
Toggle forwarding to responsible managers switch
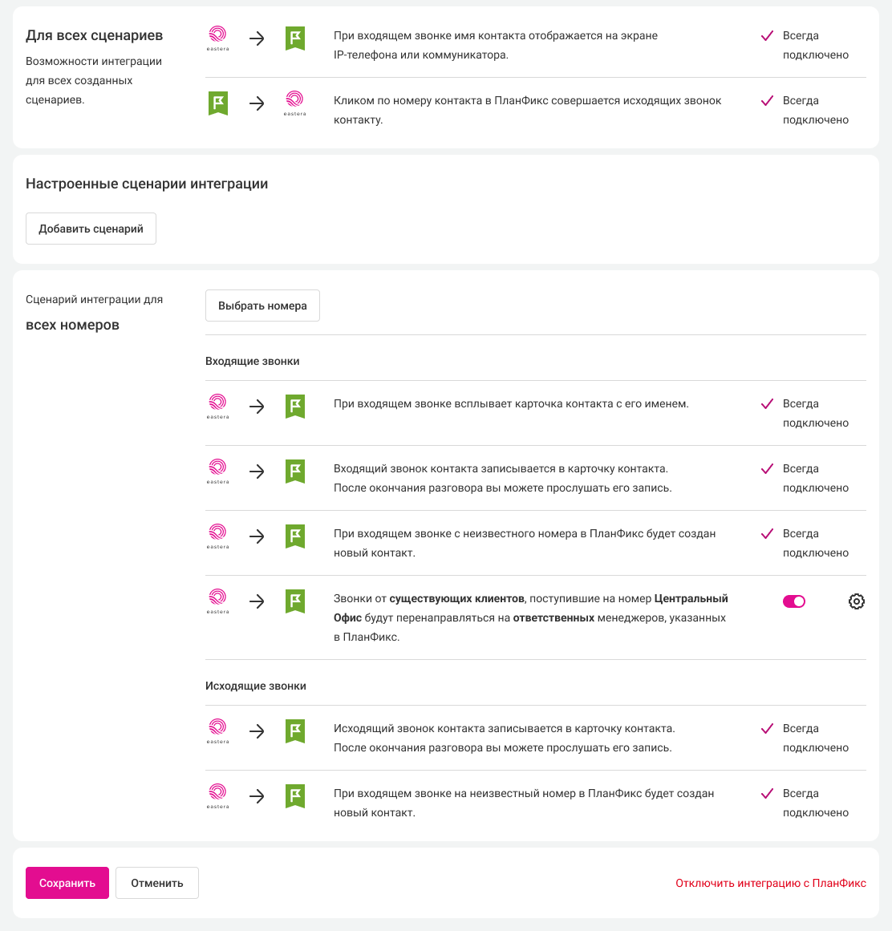point(794,601)
